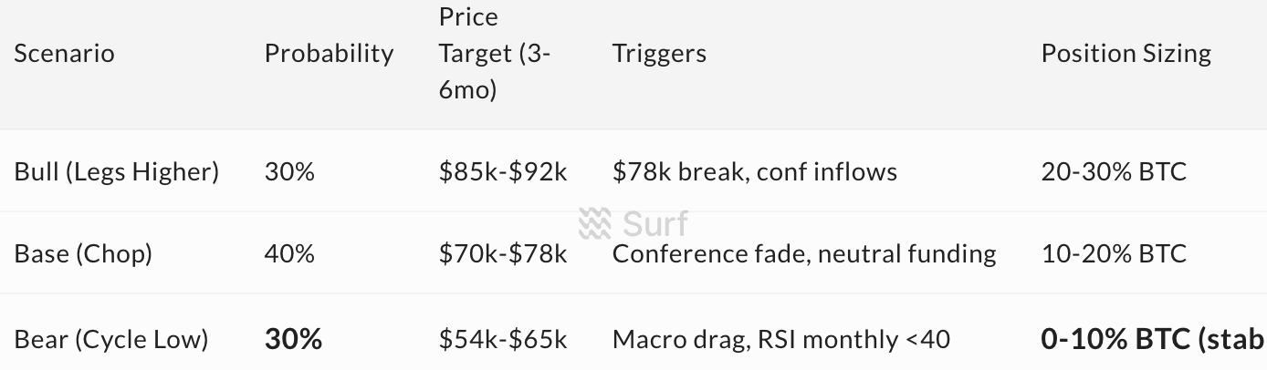Click the $70k-$78k price target
1267x370 pixels.
click(x=503, y=253)
